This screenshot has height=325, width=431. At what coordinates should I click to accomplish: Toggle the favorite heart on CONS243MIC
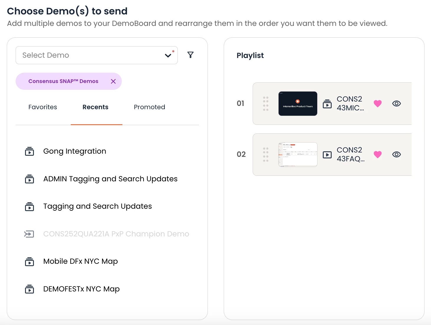click(x=378, y=104)
